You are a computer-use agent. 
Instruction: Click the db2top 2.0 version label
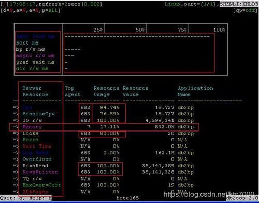(x=242, y=198)
